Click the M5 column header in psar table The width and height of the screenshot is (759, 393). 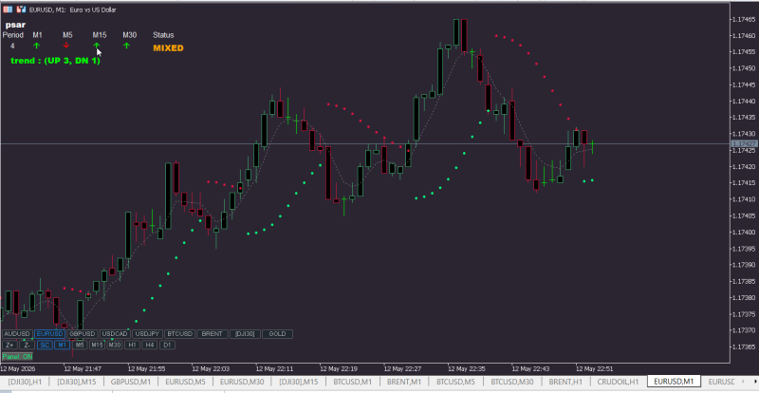point(67,35)
